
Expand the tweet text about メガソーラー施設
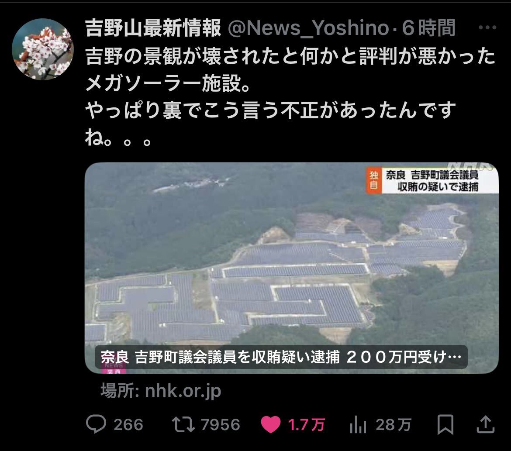point(290,97)
